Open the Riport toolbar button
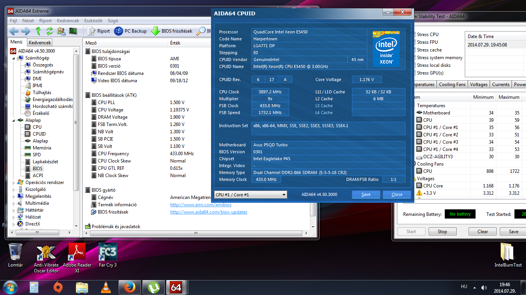 99,31
